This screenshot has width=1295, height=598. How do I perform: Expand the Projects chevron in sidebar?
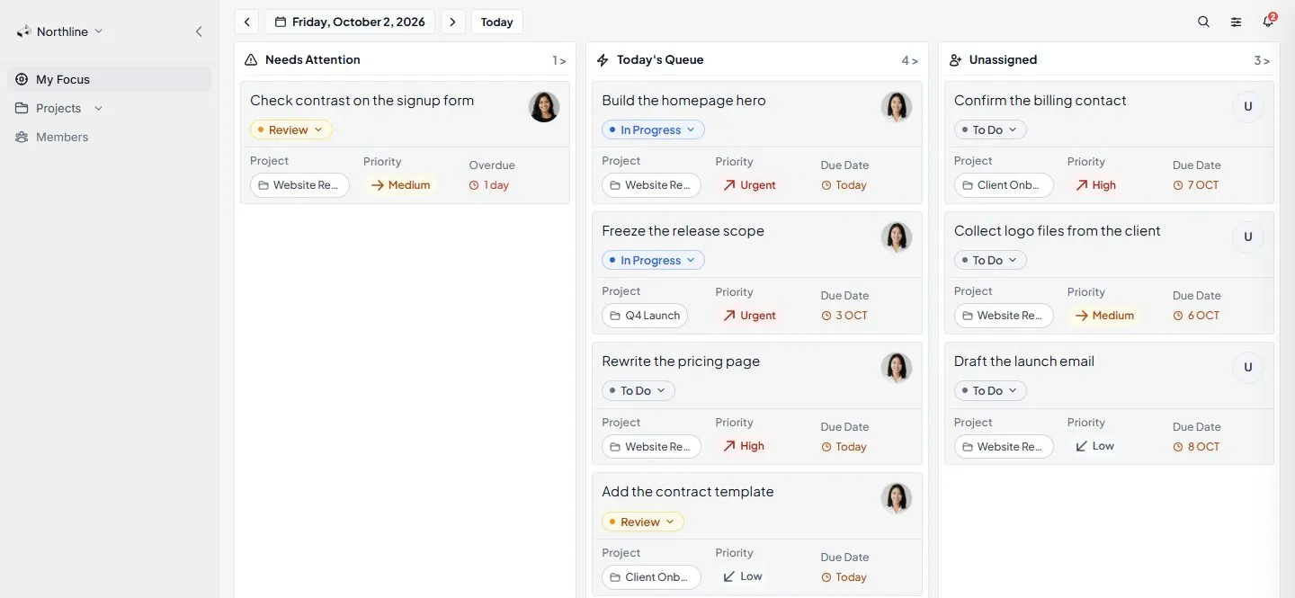click(98, 108)
